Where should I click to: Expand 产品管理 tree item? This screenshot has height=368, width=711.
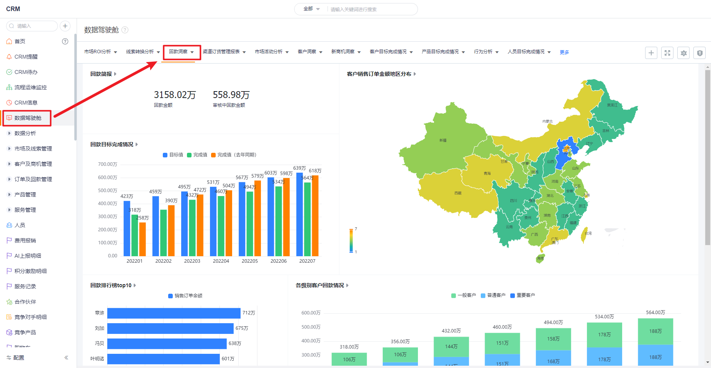pos(9,195)
